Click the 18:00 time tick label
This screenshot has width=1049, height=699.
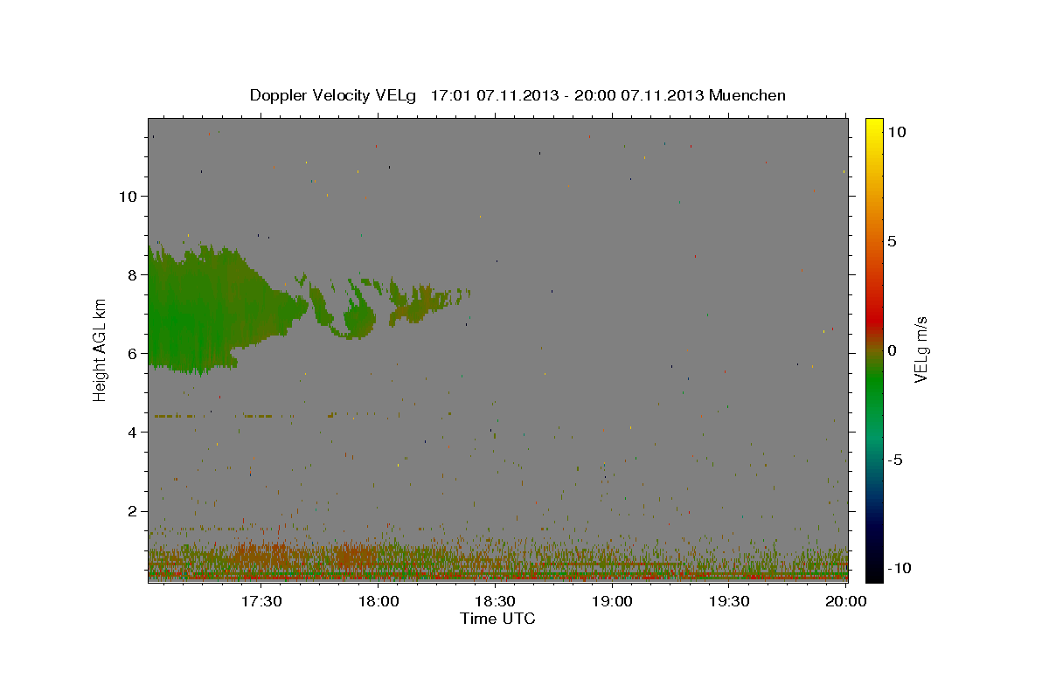[x=379, y=601]
